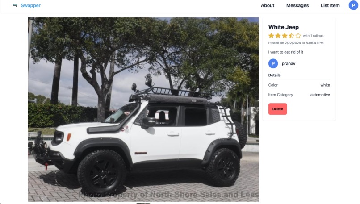Open the Swapper home link
Viewport: 360px width, 204px height.
coord(30,5)
